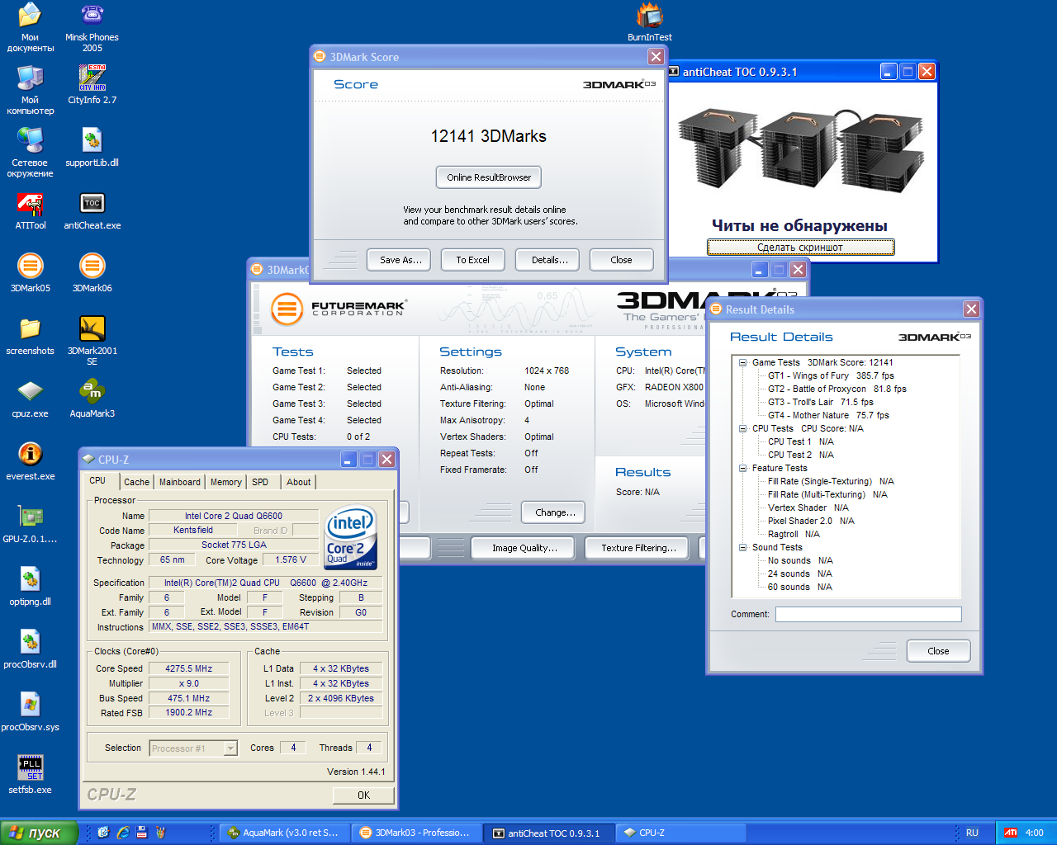This screenshot has width=1057, height=845.
Task: Open the 3DMark05 desktop shortcut
Action: click(x=31, y=272)
